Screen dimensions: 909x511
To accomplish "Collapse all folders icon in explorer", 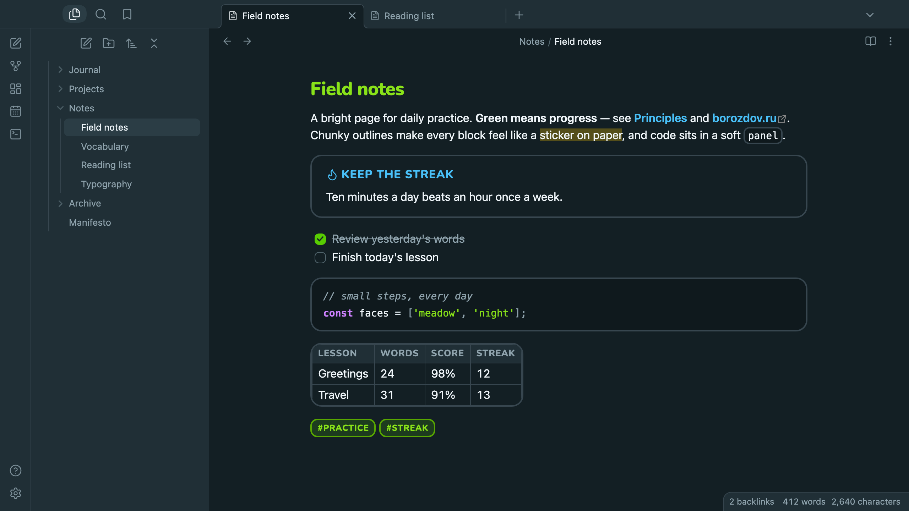I will (154, 43).
